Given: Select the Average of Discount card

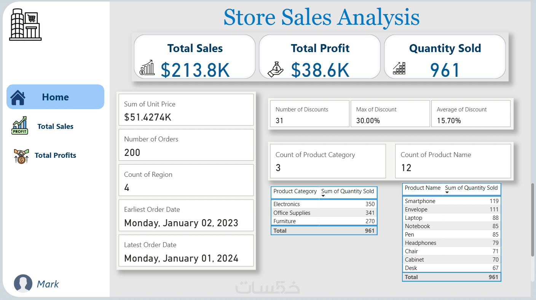Looking at the screenshot, I should (x=471, y=114).
